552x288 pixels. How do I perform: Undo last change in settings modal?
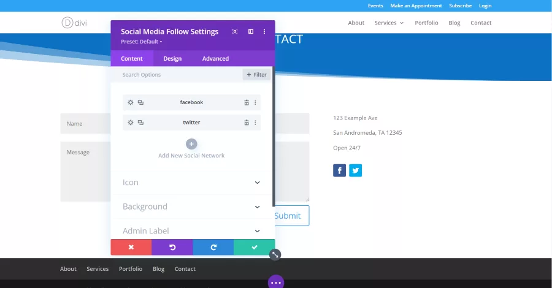click(x=172, y=247)
